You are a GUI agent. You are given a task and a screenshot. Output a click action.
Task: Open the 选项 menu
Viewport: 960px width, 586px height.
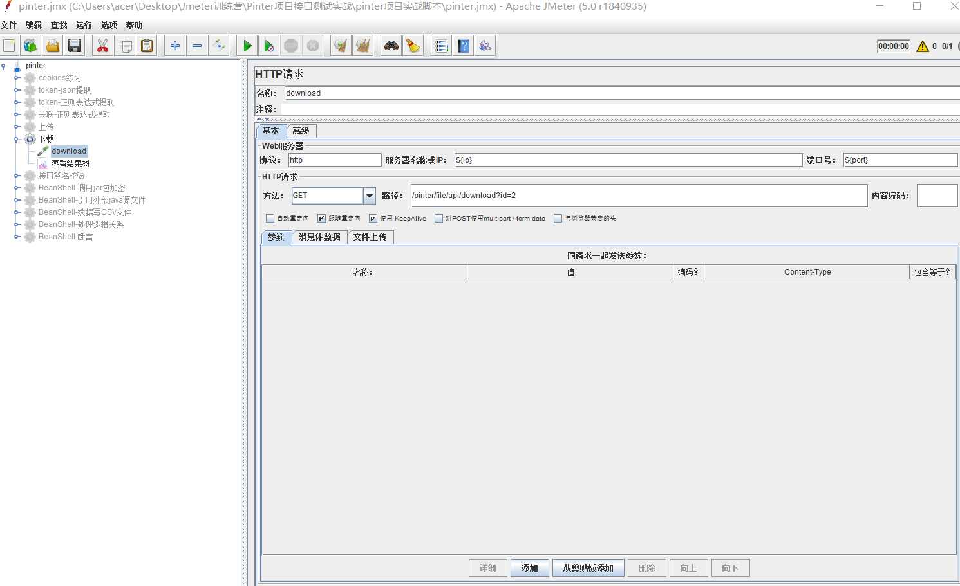[x=109, y=25]
